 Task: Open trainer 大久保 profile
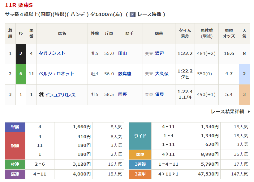(x=162, y=74)
